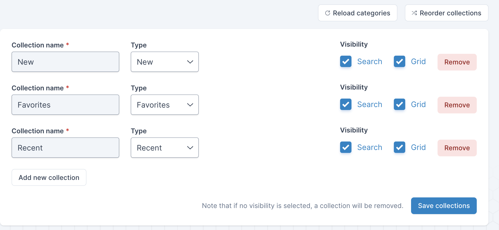The height and width of the screenshot is (230, 499).
Task: Remove the Recent collection
Action: click(x=457, y=148)
